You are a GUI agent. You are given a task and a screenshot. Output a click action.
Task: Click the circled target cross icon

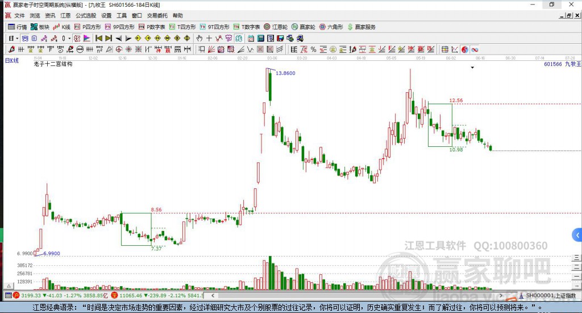(119, 50)
